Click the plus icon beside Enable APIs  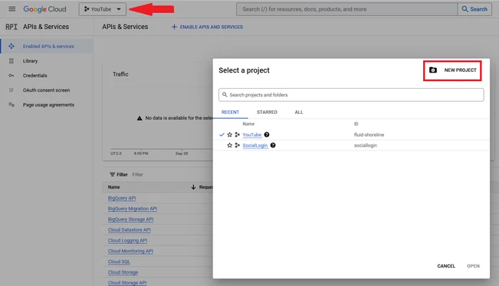pyautogui.click(x=174, y=27)
